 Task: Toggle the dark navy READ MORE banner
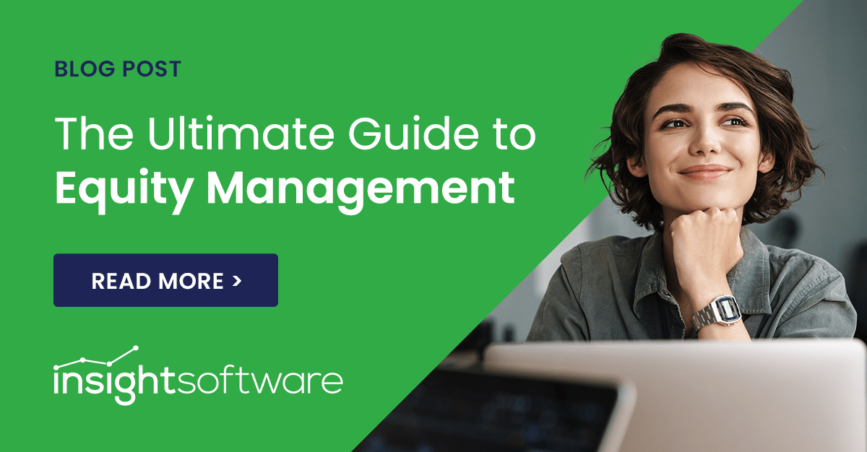tap(165, 281)
